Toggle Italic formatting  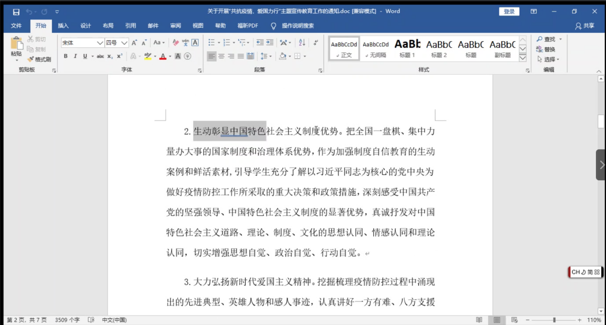coord(75,56)
